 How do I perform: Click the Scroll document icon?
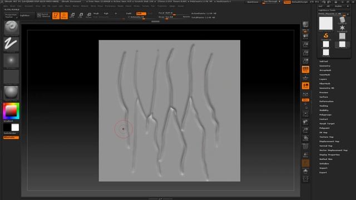pyautogui.click(x=305, y=37)
